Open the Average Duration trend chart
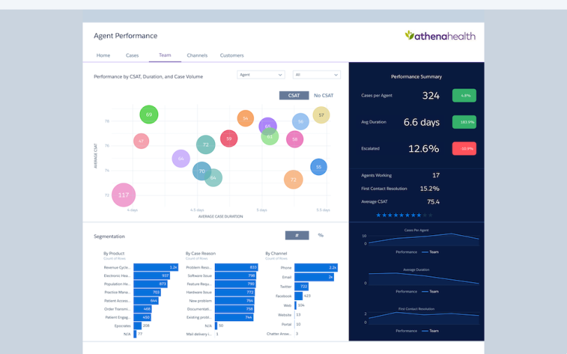 tap(423, 279)
